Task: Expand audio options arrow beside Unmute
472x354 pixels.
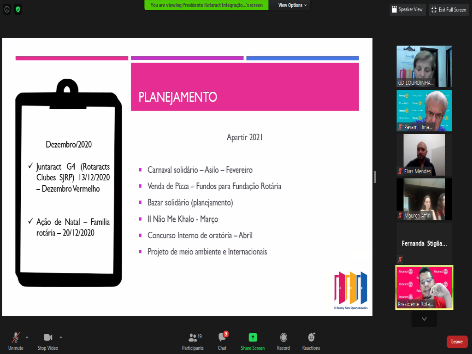Action: pos(27,337)
